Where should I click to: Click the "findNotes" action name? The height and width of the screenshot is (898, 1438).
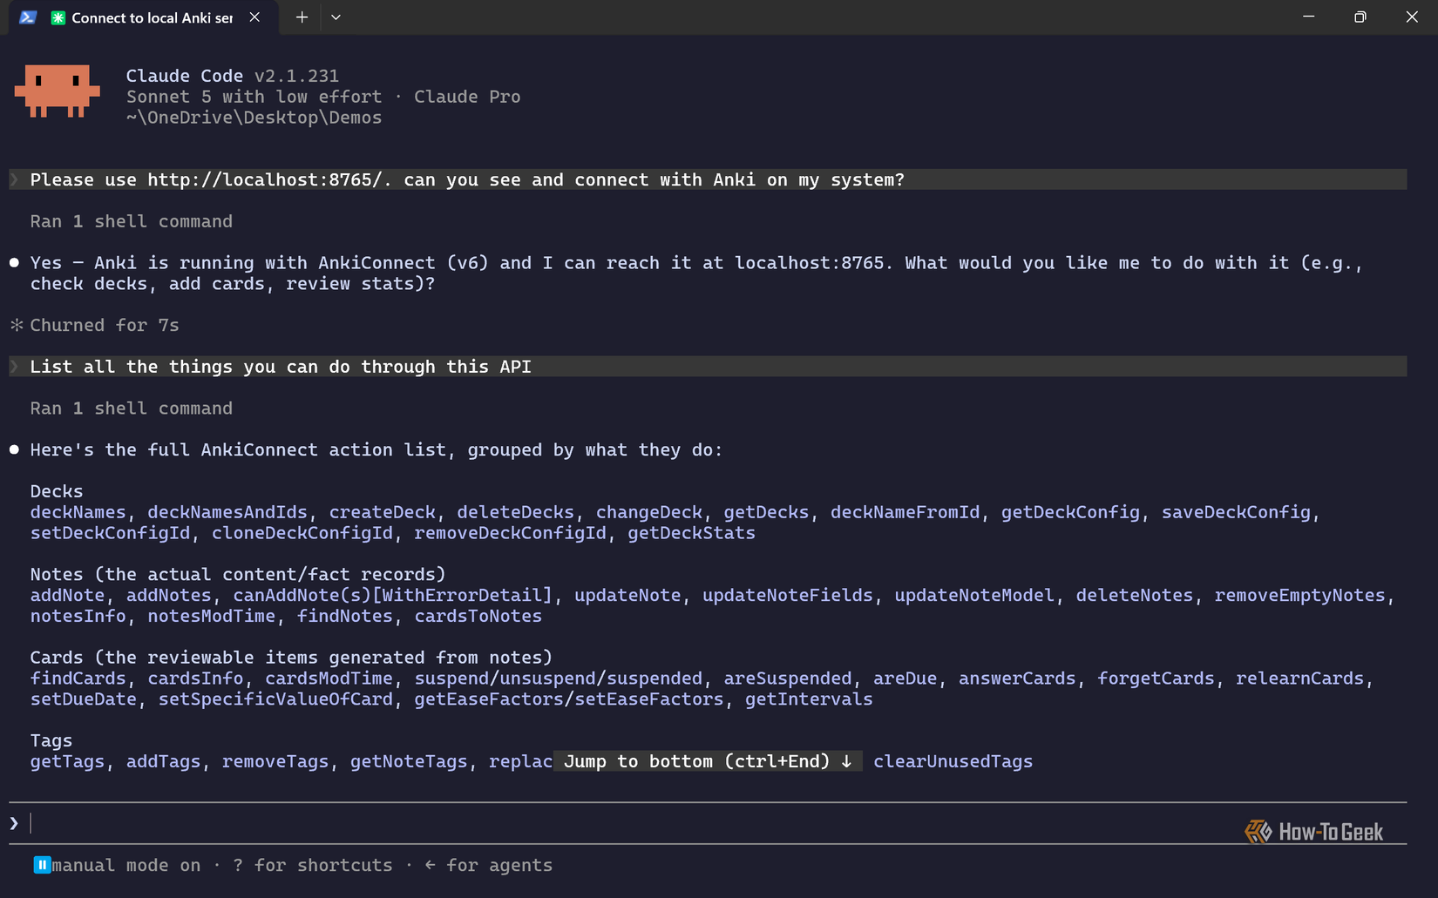click(x=345, y=616)
